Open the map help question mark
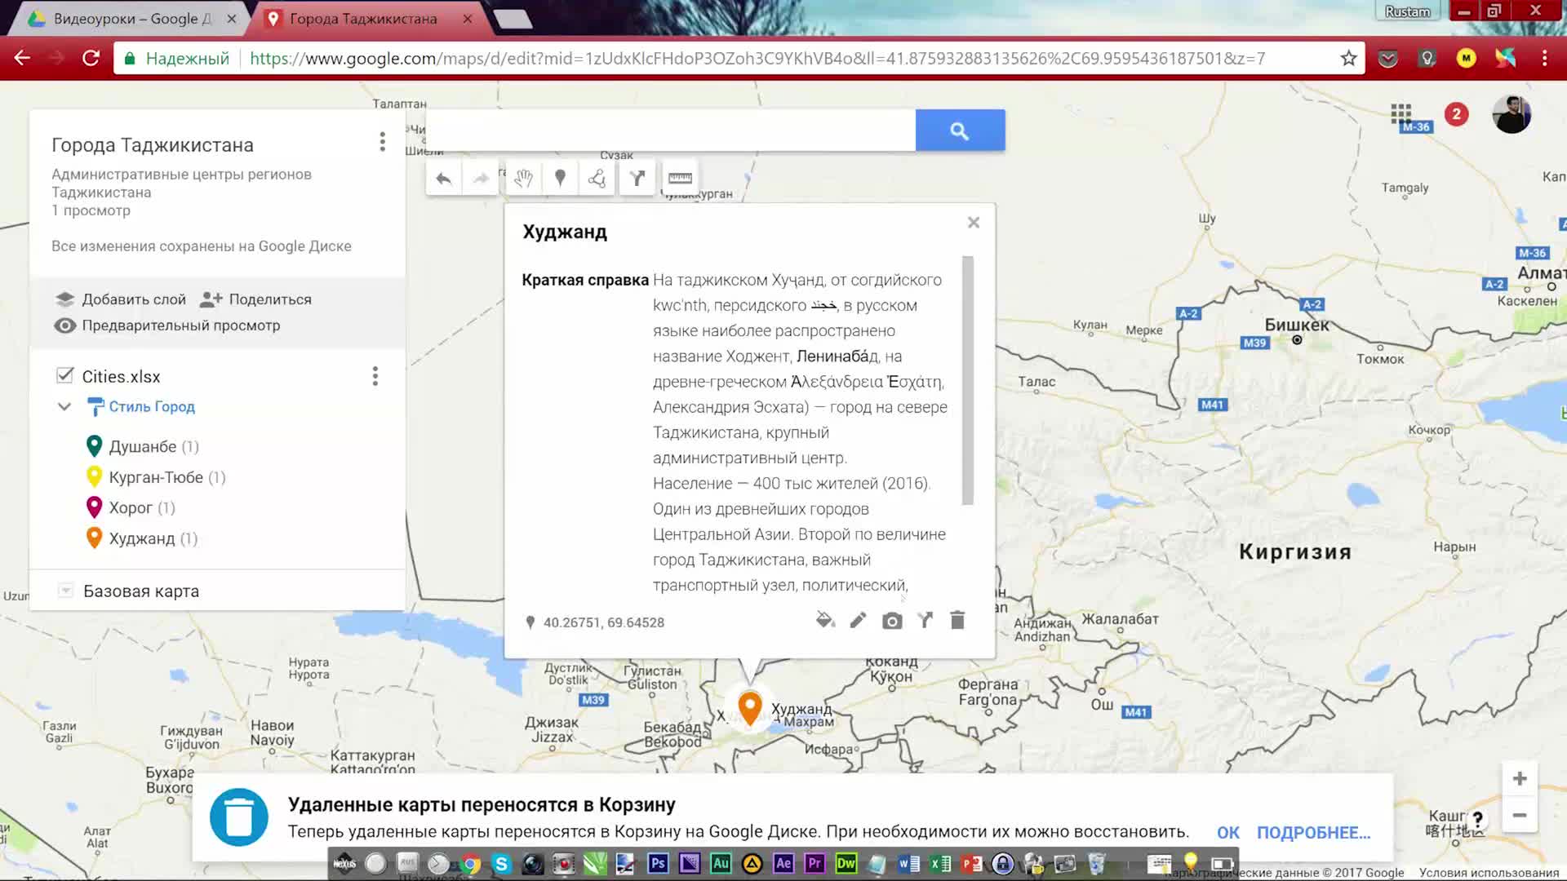 click(1477, 819)
